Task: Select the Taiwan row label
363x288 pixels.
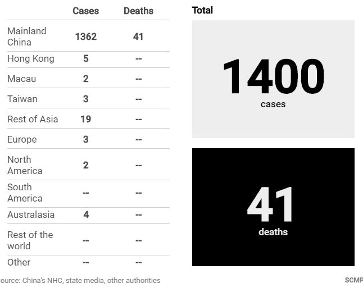Action: click(x=22, y=99)
